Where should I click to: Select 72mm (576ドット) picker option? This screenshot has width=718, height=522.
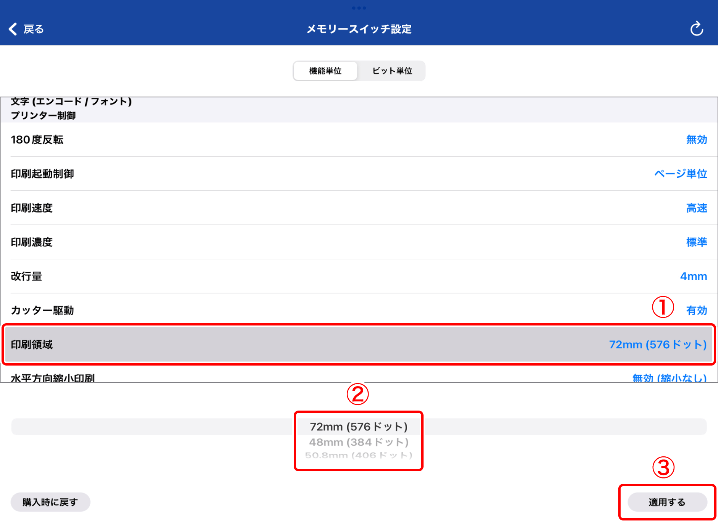click(359, 427)
